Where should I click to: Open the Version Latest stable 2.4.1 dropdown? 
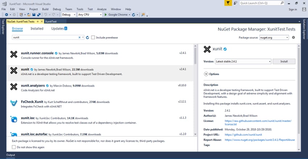coord(243,61)
